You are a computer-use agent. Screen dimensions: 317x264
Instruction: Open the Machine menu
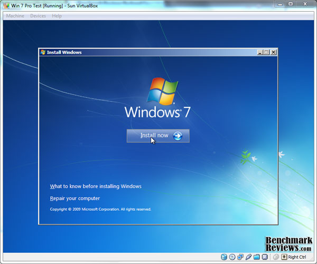click(15, 16)
